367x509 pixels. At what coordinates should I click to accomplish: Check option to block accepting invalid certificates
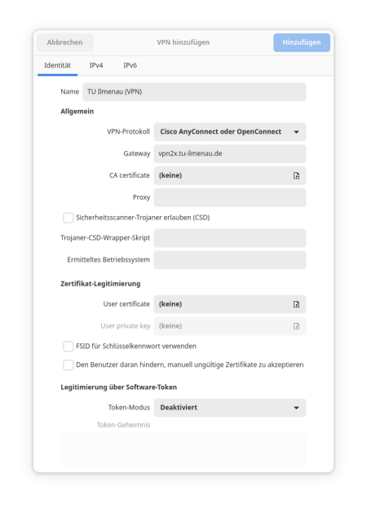coord(69,365)
